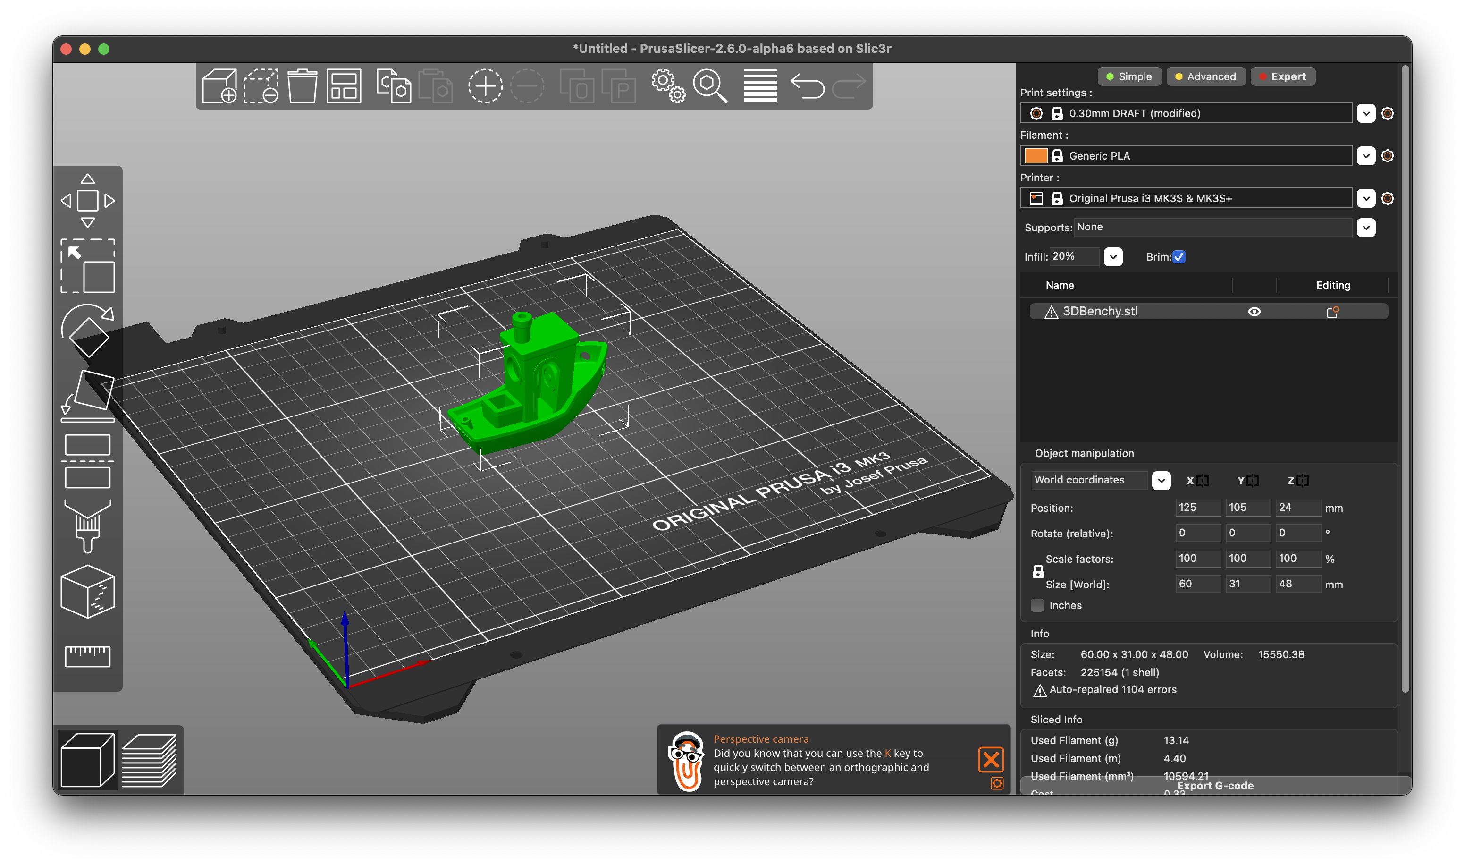Select the Cut tool
Viewport: 1465px width, 865px height.
(x=87, y=461)
